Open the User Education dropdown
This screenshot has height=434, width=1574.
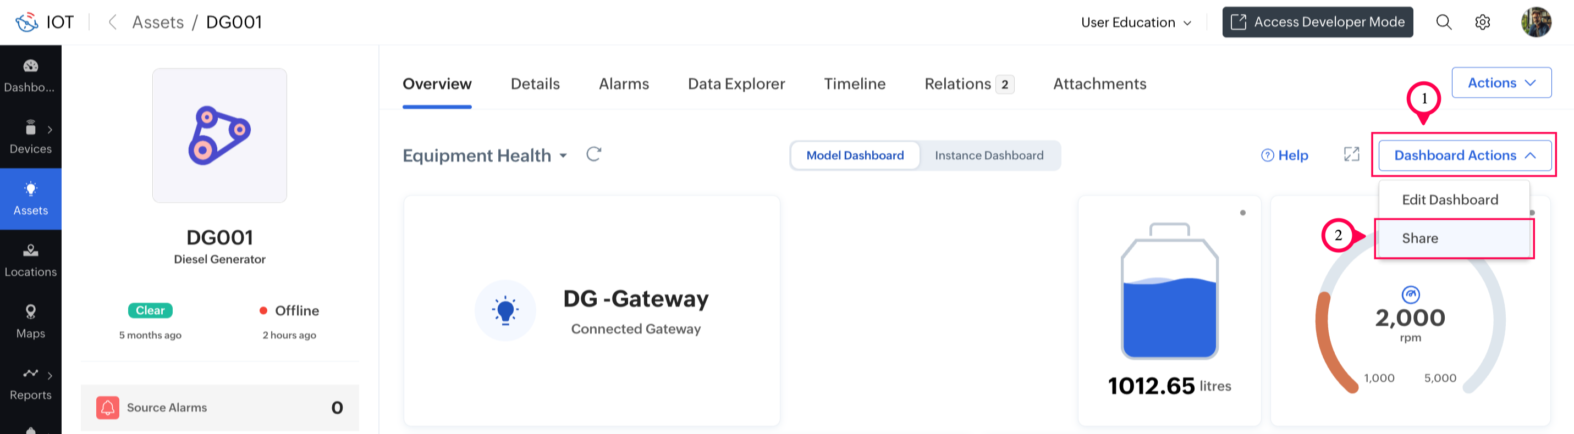point(1136,23)
